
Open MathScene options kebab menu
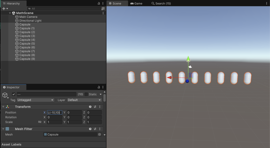tap(103, 13)
